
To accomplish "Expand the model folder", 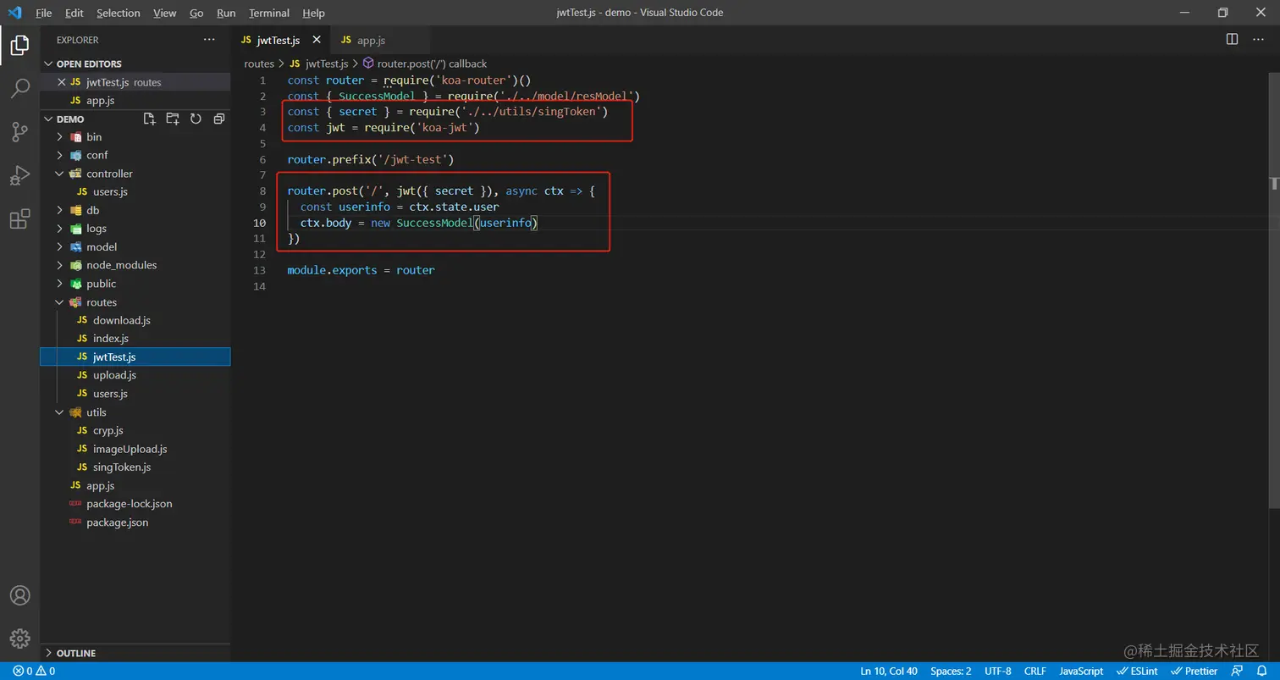I will click(x=135, y=246).
